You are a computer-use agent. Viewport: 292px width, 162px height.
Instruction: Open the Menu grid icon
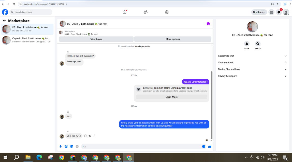pyautogui.click(x=271, y=12)
